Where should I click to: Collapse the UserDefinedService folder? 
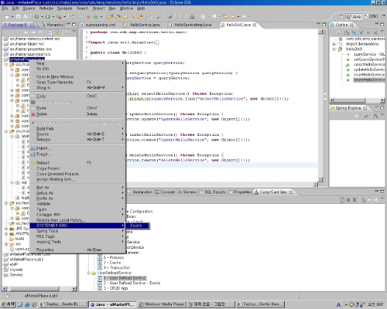89,273
